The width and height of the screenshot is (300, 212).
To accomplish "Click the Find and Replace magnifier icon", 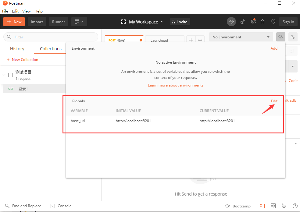I will (7, 206).
